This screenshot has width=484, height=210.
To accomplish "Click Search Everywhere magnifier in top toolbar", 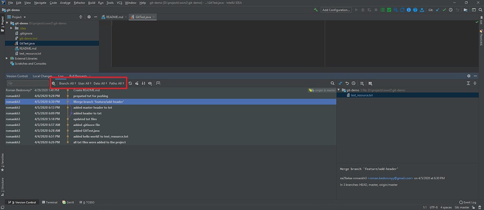I will coord(481,10).
